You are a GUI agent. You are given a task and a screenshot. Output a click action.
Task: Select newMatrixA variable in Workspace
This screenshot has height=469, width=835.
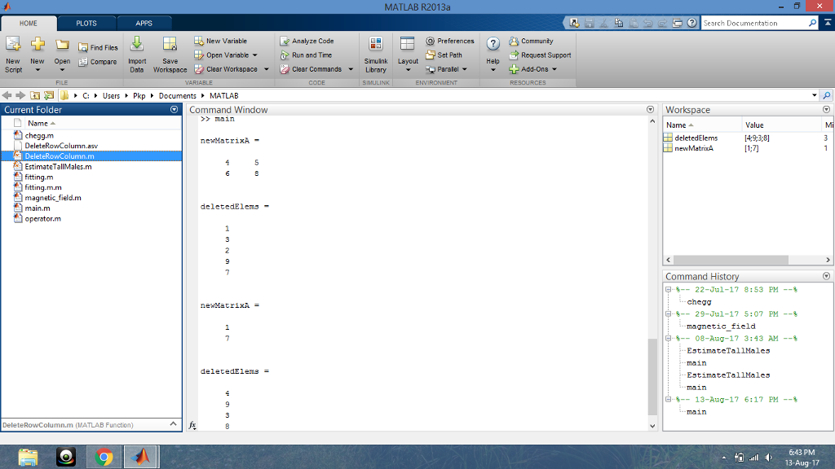[x=694, y=148]
